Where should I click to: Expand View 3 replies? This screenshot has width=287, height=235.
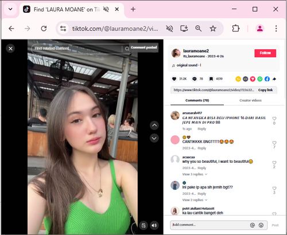[x=195, y=174]
